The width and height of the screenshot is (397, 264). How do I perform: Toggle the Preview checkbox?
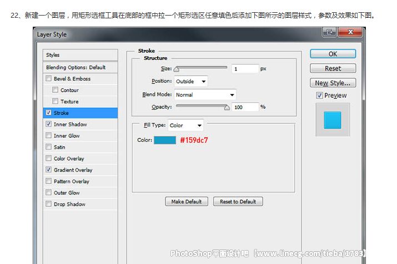(319, 95)
